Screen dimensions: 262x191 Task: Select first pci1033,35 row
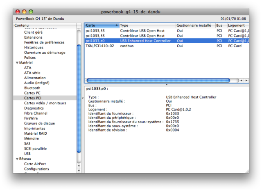[x=167, y=31]
